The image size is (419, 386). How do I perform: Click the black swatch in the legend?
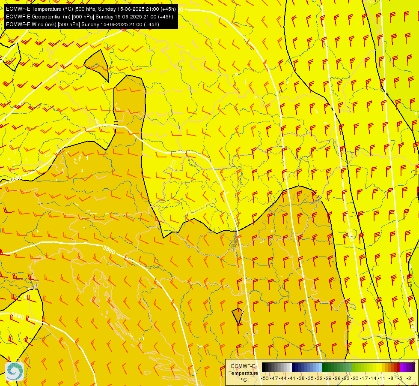click(264, 367)
